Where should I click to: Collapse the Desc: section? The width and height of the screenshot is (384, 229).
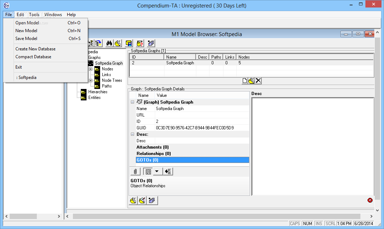[133, 134]
